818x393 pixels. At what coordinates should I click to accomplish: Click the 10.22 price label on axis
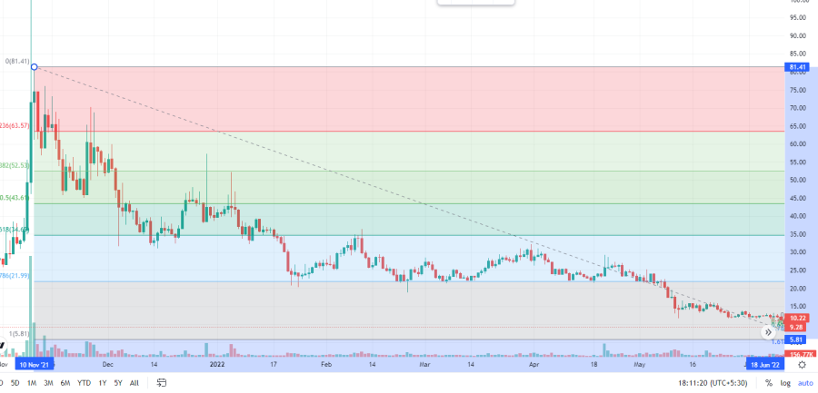tap(795, 318)
